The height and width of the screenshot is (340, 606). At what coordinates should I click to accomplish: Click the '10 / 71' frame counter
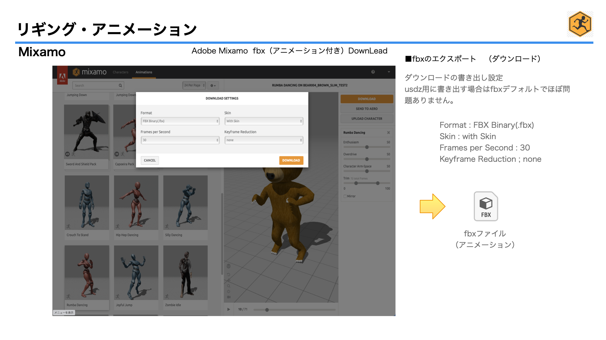243,309
